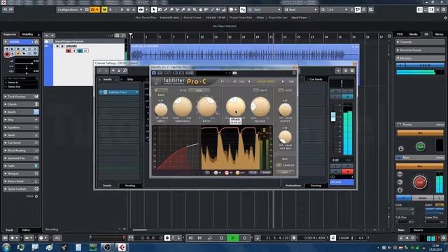The height and width of the screenshot is (252, 448).
Task: Open the Media tab in right zone
Action: pos(413,34)
